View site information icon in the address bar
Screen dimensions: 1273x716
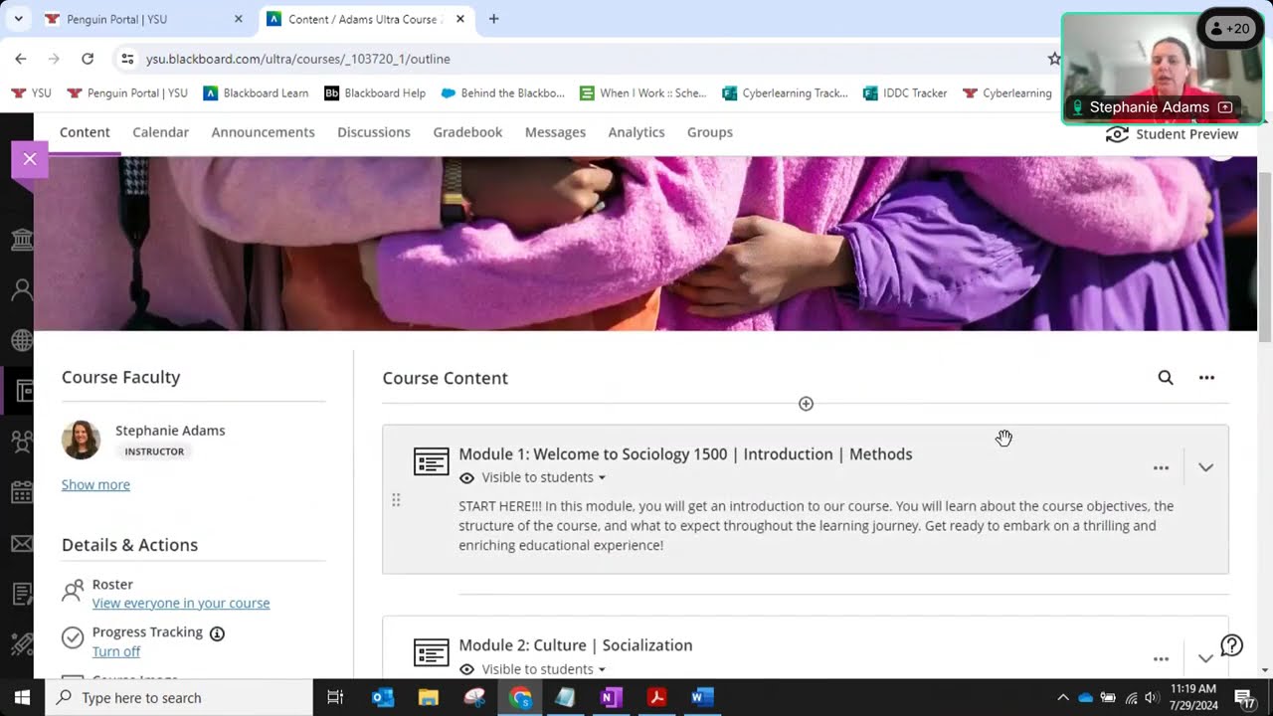pyautogui.click(x=127, y=59)
